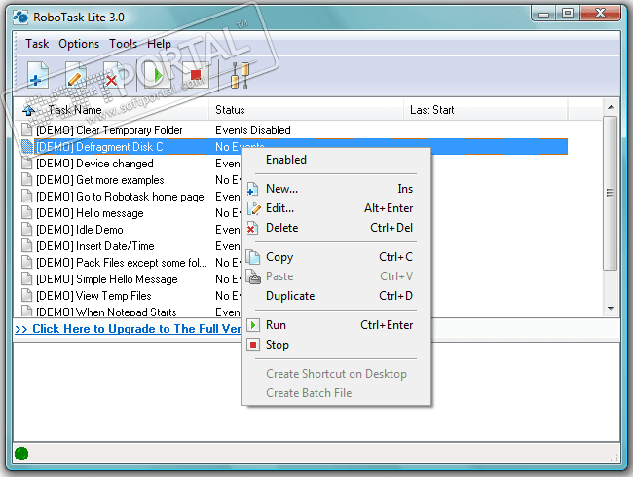
Task: Select the [DEMO] Clear Temporary Folder task
Action: 109,130
